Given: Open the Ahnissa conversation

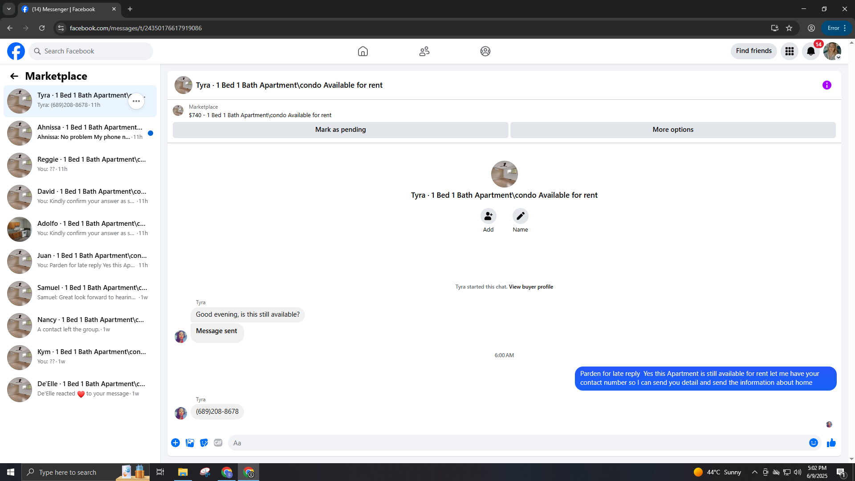Looking at the screenshot, I should click(x=80, y=133).
